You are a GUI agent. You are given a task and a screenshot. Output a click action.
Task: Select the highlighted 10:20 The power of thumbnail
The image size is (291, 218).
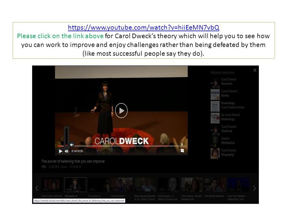point(75,185)
